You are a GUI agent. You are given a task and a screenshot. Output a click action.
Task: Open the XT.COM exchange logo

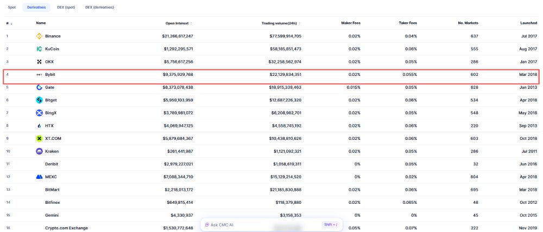coord(39,138)
